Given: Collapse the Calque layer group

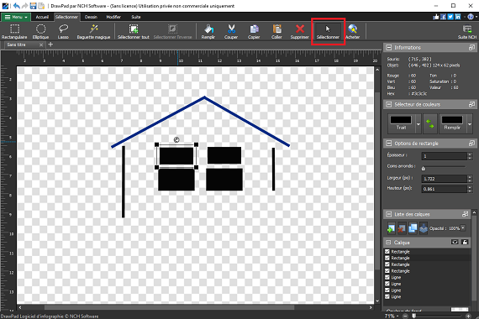Looking at the screenshot, I should pos(388,242).
